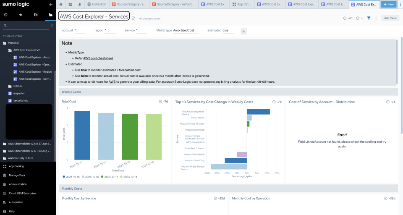
Task: Switch to the SourceCategory - a... tab
Action: [x=129, y=4]
